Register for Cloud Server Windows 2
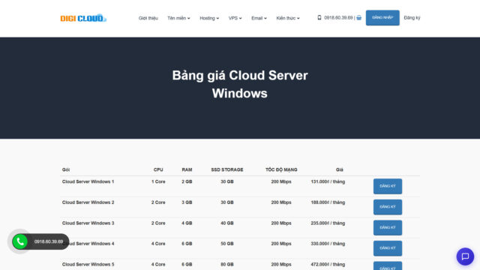The width and height of the screenshot is (480, 270). click(388, 207)
